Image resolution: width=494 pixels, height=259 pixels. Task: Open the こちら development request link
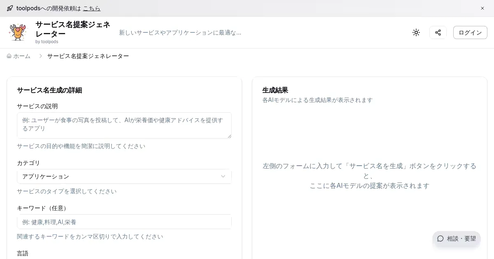[x=91, y=8]
